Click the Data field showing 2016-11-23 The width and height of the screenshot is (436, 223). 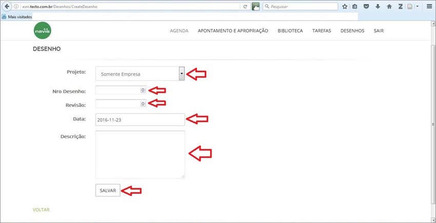click(x=140, y=120)
